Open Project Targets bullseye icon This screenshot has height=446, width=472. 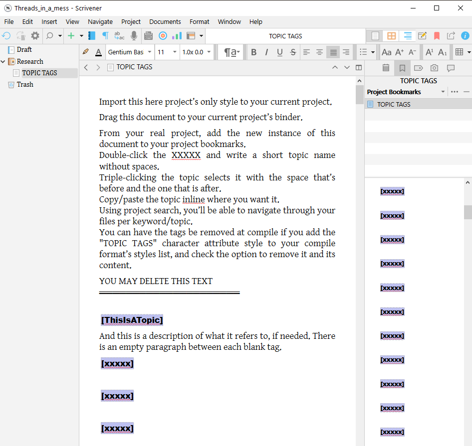point(163,36)
